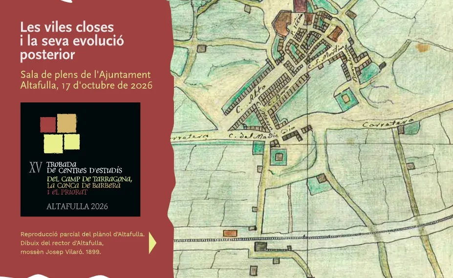453x278 pixels.
Task: Click the logo word 'TROBADA'
Action: (x=62, y=164)
